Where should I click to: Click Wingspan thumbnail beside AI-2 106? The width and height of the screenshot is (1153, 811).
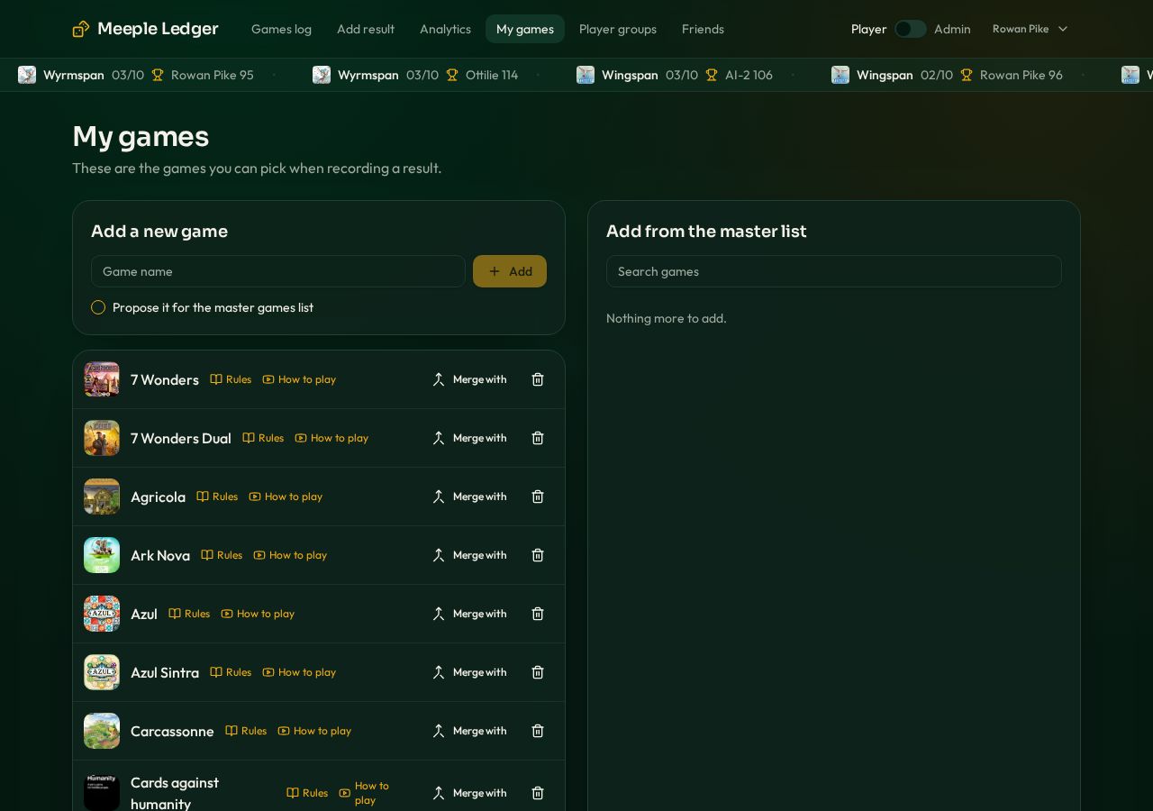[586, 75]
